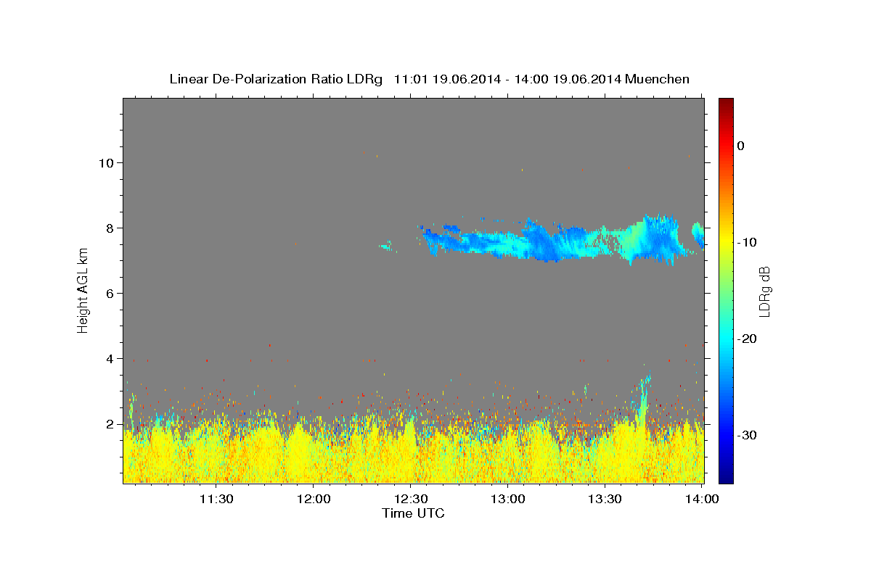Click the yellow boundary layer echo below 2 km

414,453
